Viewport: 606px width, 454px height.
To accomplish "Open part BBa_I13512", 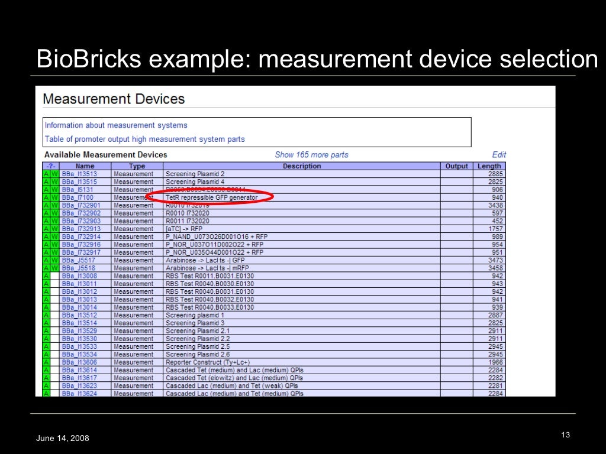I will click(x=80, y=316).
